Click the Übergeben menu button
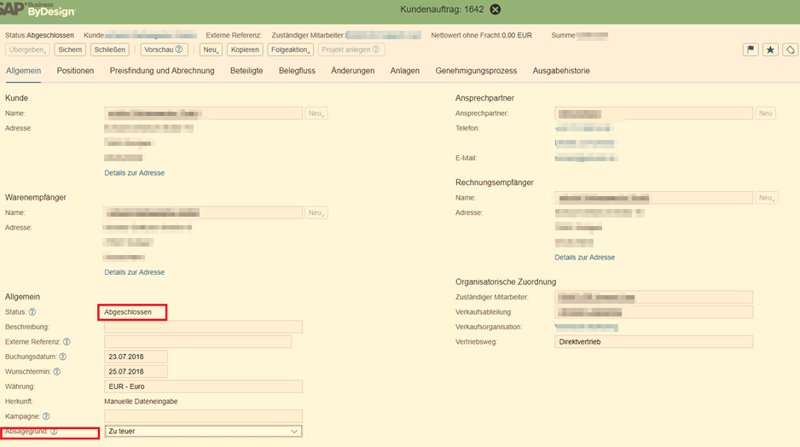Screen dimensions: 800x447 pyautogui.click(x=27, y=49)
